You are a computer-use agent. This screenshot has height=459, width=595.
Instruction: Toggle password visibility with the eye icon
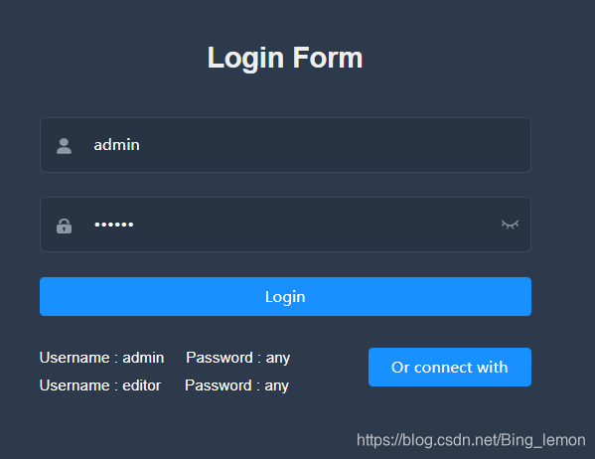[510, 225]
